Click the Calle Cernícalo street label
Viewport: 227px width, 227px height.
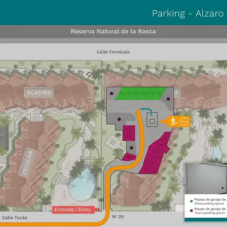pos(113,52)
